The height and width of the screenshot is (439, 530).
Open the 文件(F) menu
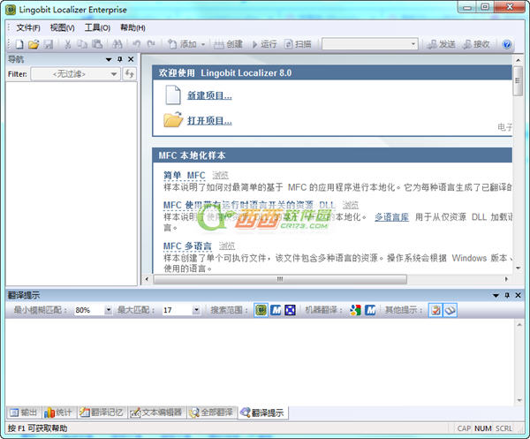28,27
